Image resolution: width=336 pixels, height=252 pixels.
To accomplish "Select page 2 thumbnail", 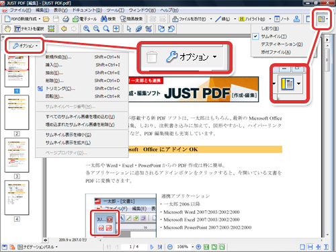I will (x=17, y=112).
